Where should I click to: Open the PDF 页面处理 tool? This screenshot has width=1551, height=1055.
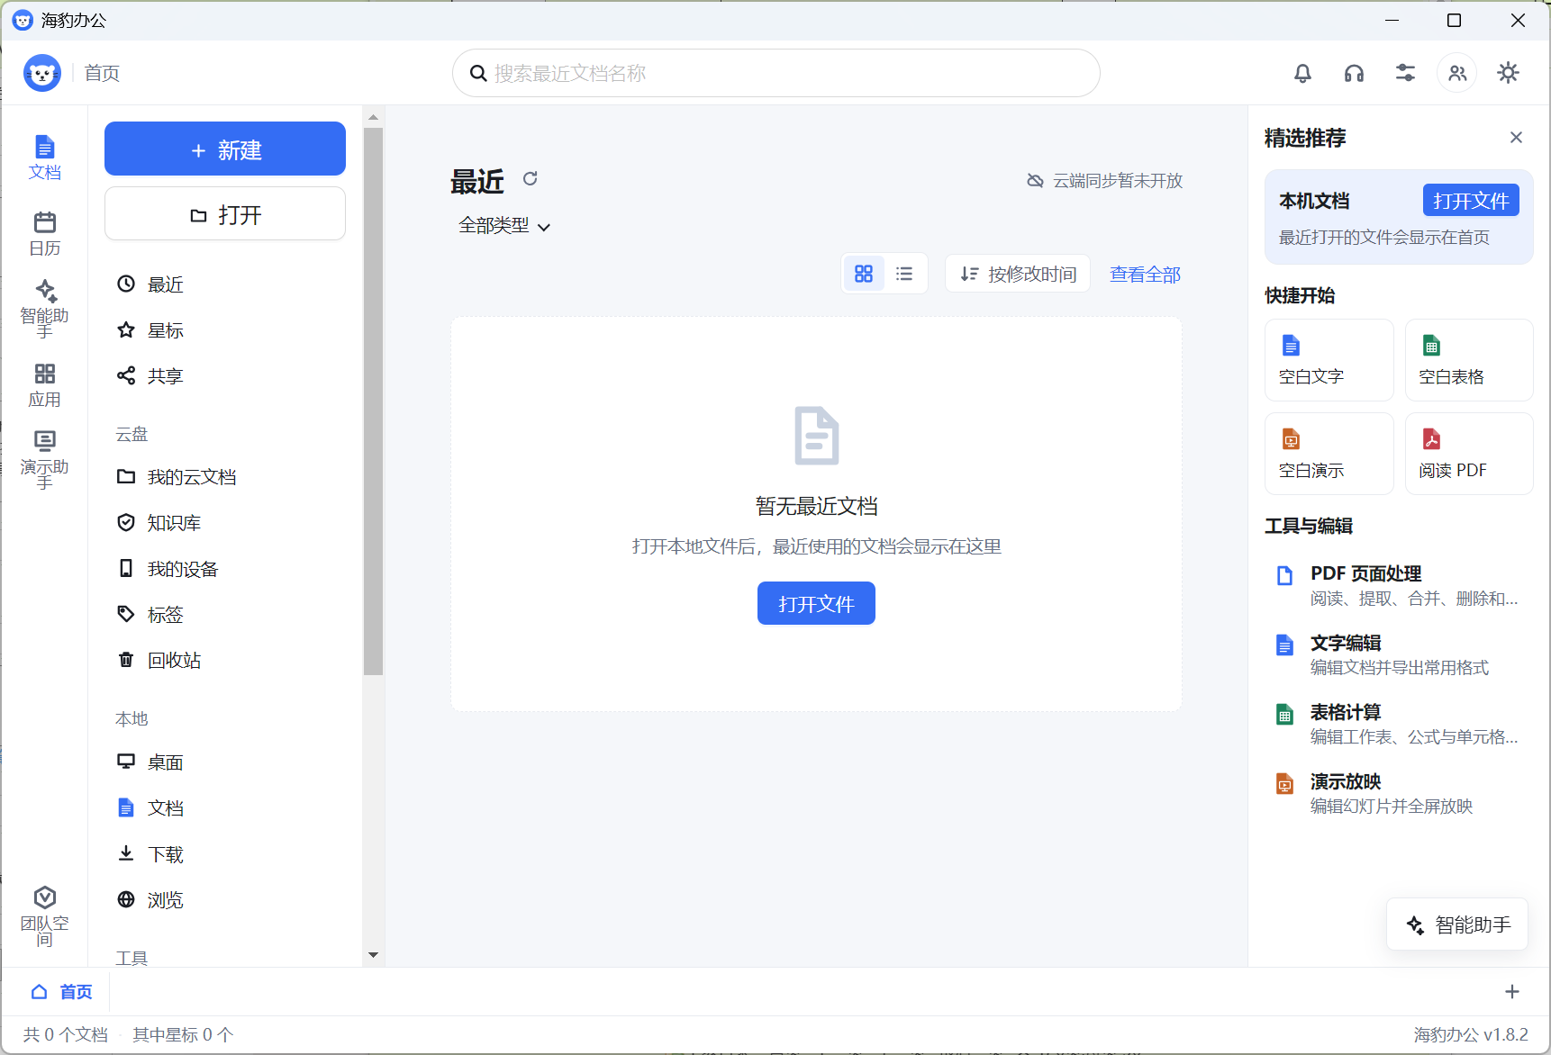coord(1399,585)
